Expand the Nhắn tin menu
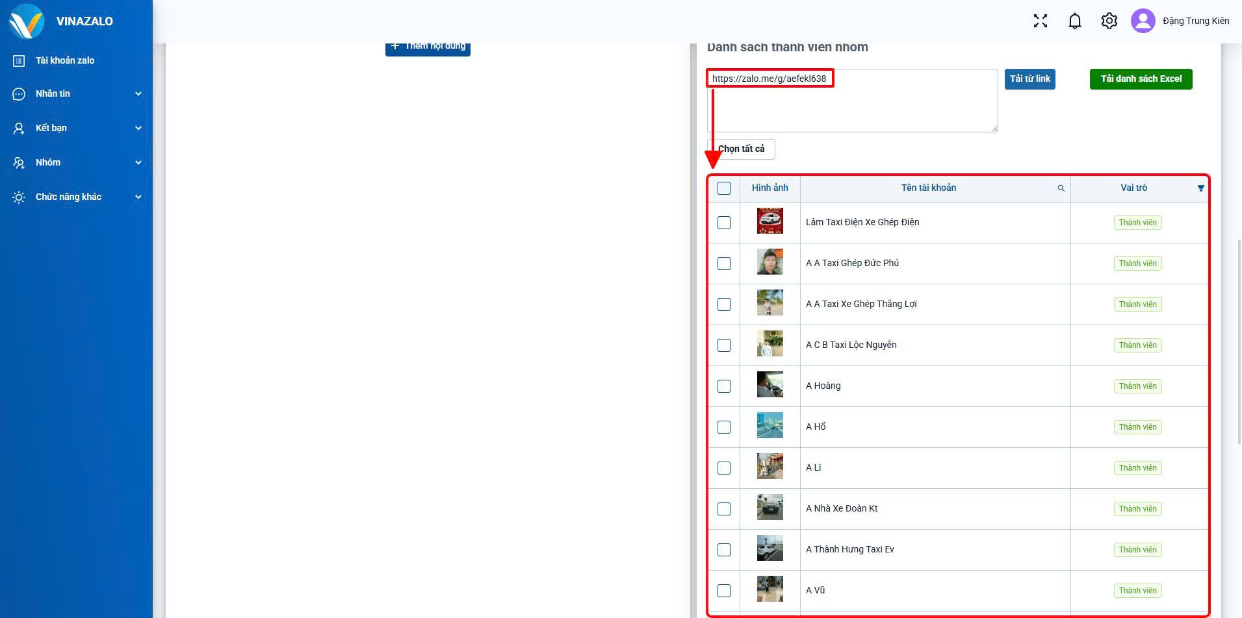Screen dimensions: 1242x618 point(77,94)
